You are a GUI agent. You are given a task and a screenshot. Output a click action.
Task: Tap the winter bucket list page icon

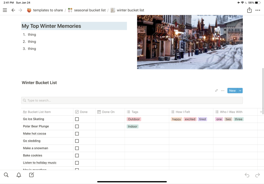click(x=113, y=10)
